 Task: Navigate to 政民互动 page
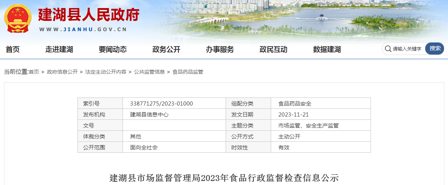[273, 49]
